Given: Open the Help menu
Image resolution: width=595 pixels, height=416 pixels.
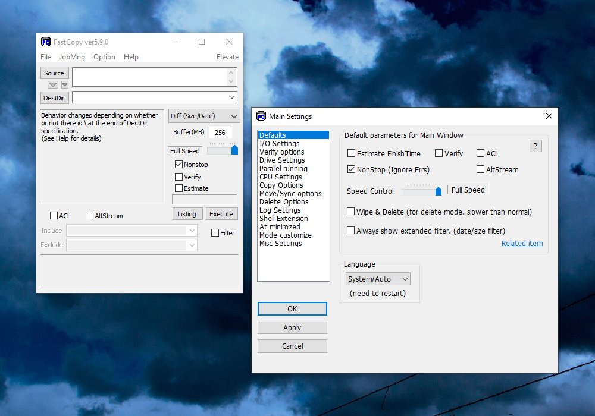Looking at the screenshot, I should (131, 57).
